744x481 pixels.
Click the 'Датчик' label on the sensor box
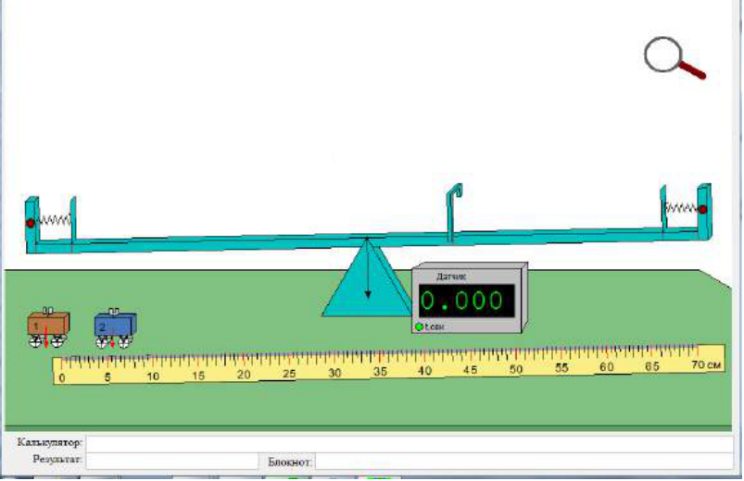click(451, 277)
